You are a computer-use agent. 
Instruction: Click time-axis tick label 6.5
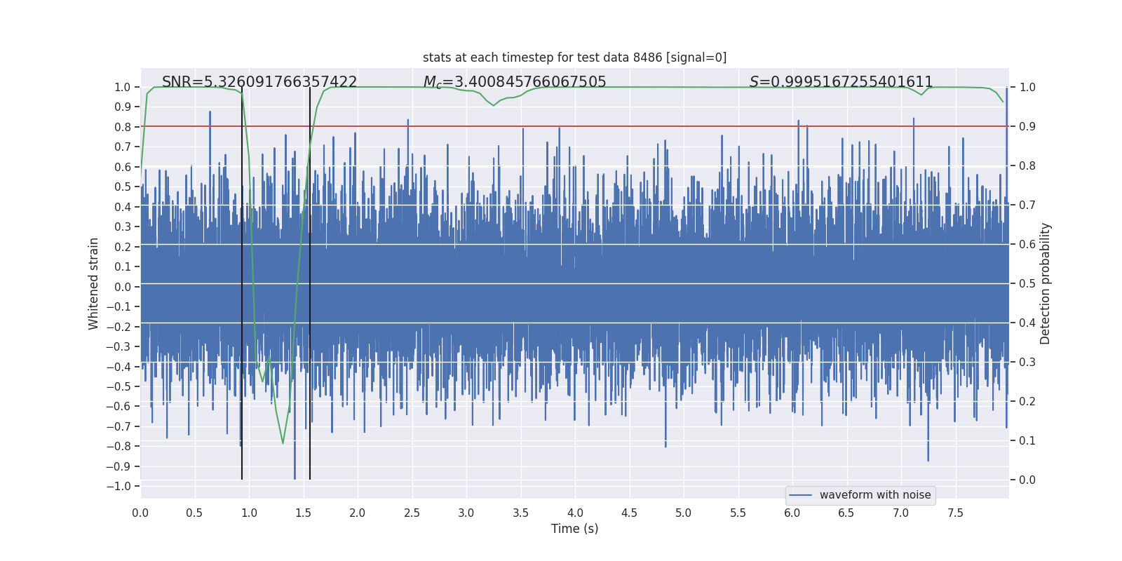[x=846, y=513]
